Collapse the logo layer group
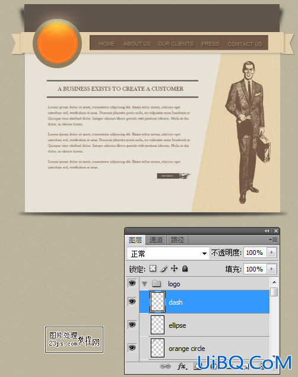Screen dimensions: 298x377 (144, 284)
